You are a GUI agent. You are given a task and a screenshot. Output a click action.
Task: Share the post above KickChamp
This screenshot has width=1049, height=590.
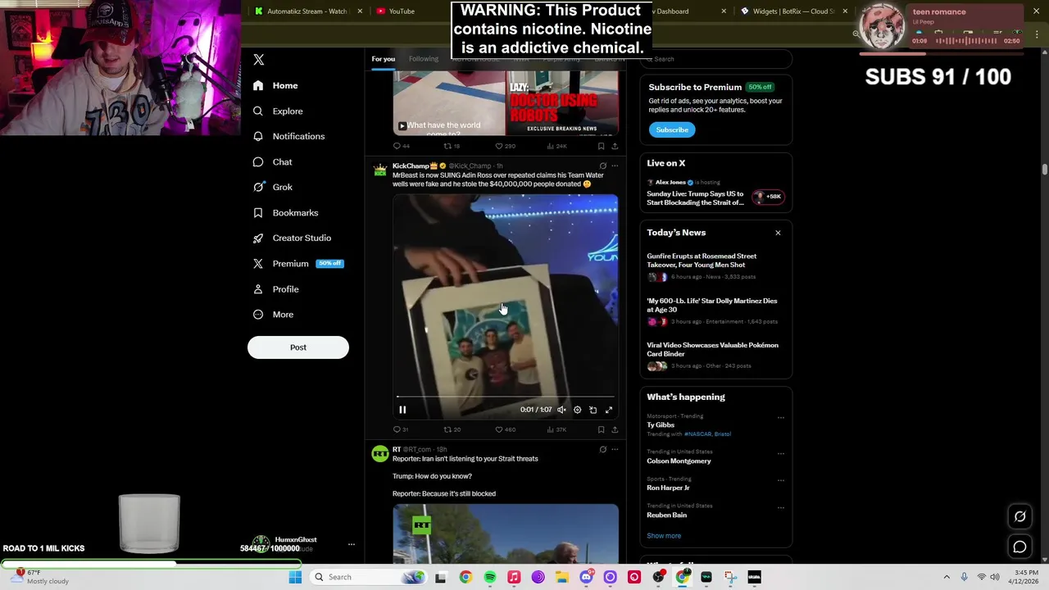(615, 146)
